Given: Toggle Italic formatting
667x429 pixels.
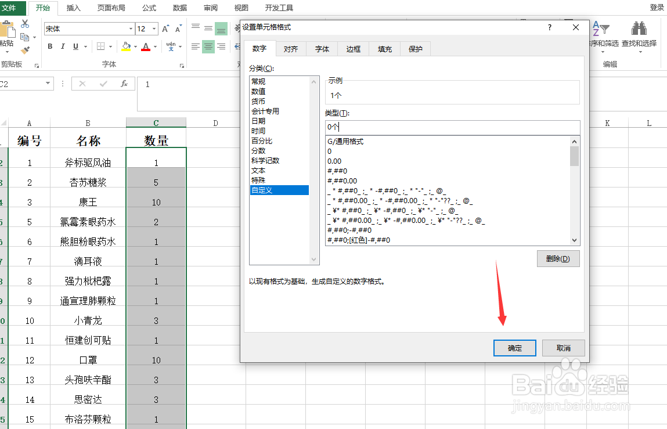Looking at the screenshot, I should (63, 46).
